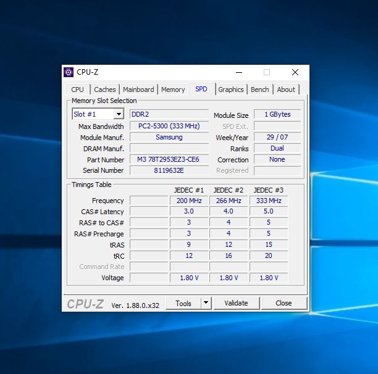The width and height of the screenshot is (378, 374).
Task: Close the CPU-Z window with X
Action: coord(295,72)
